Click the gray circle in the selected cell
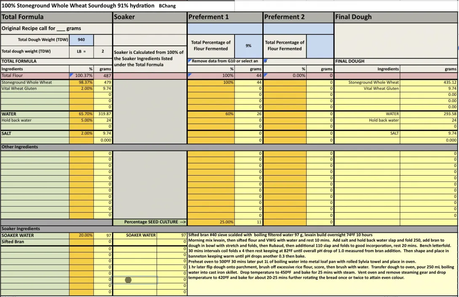 pos(128,280)
